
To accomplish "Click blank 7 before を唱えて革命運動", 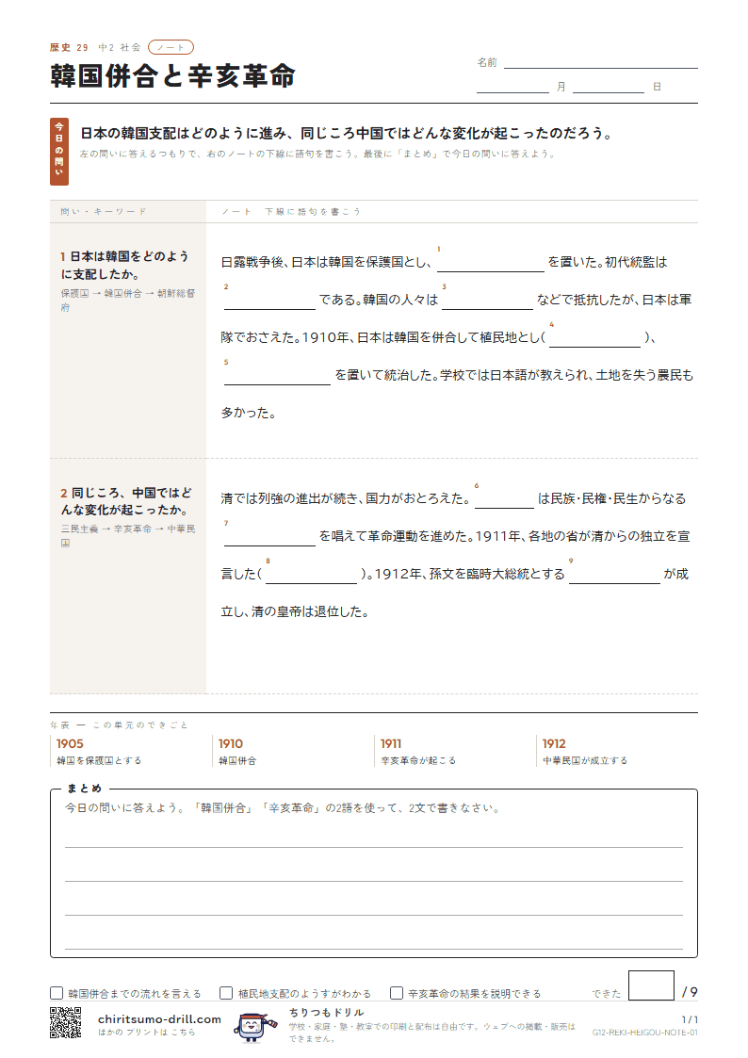I will click(x=269, y=537).
